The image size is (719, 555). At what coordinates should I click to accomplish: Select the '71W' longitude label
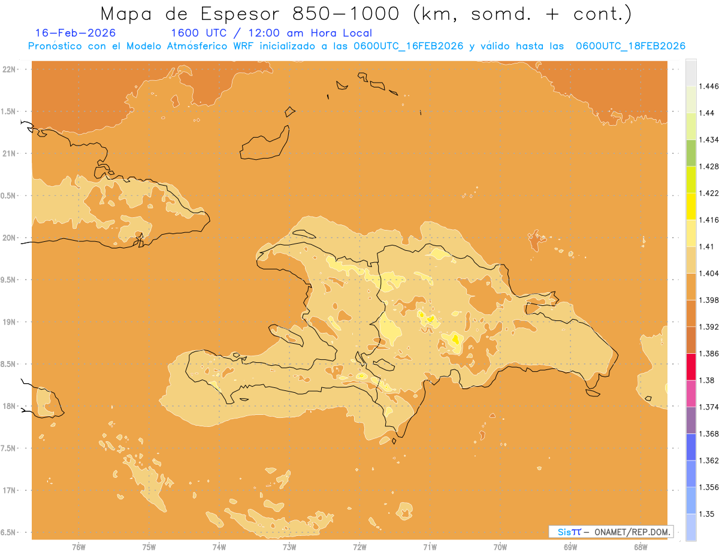430,547
